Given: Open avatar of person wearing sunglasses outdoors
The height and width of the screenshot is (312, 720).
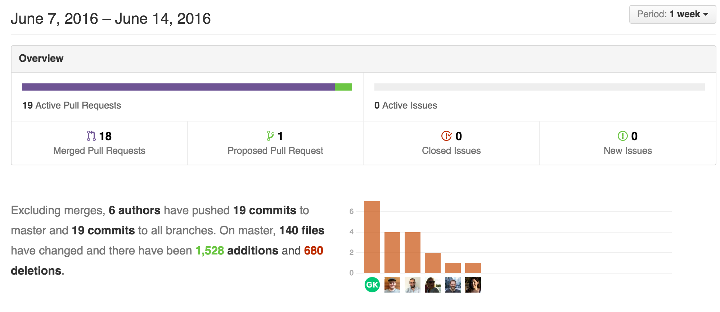Looking at the screenshot, I should (x=432, y=285).
